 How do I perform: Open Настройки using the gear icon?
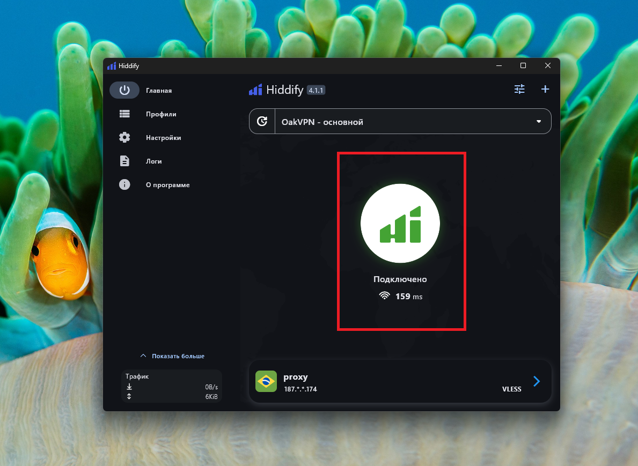[x=124, y=137]
